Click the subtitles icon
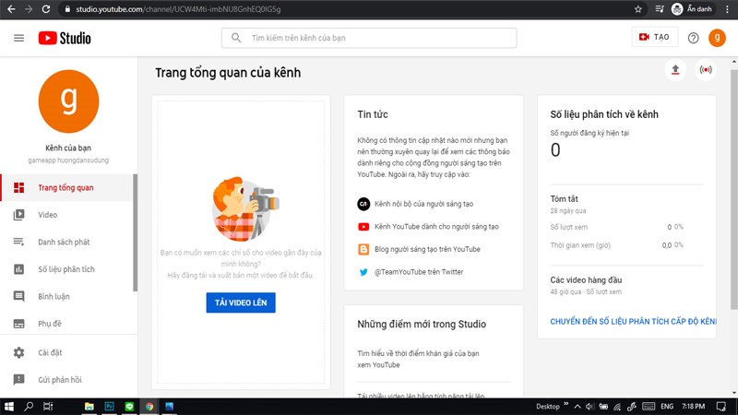Viewport: 738px width, 415px height. click(x=18, y=324)
